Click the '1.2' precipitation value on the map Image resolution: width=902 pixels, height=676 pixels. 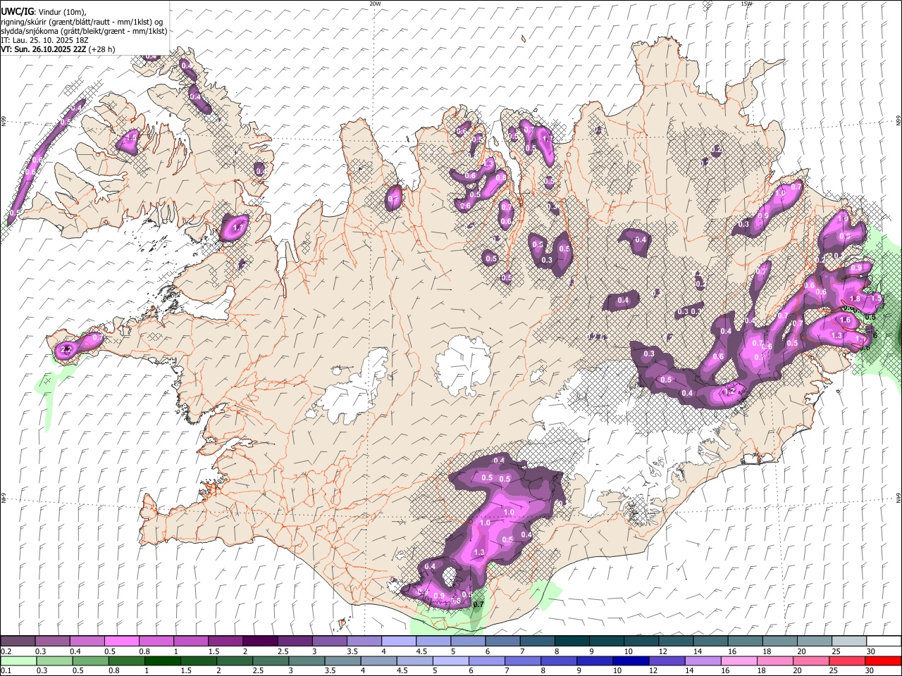pyautogui.click(x=730, y=391)
